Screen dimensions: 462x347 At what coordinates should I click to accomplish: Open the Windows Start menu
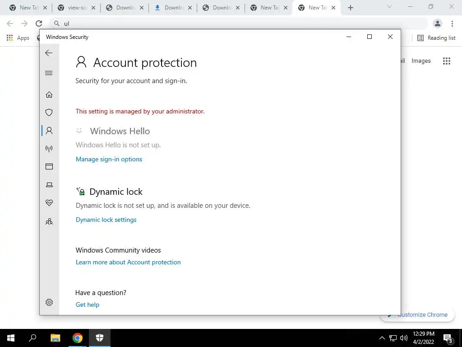11,338
